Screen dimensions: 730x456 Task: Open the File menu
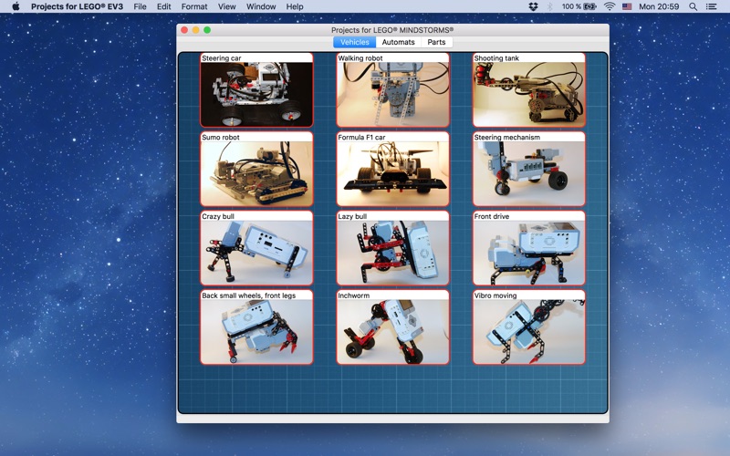[140, 6]
